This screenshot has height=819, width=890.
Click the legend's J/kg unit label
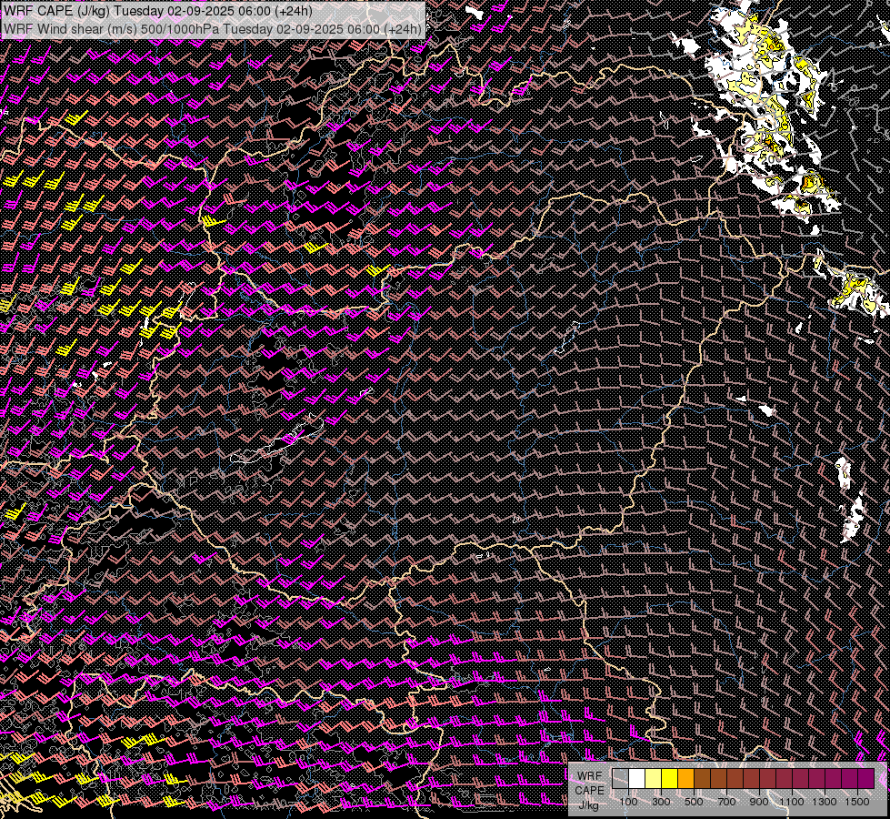[589, 805]
